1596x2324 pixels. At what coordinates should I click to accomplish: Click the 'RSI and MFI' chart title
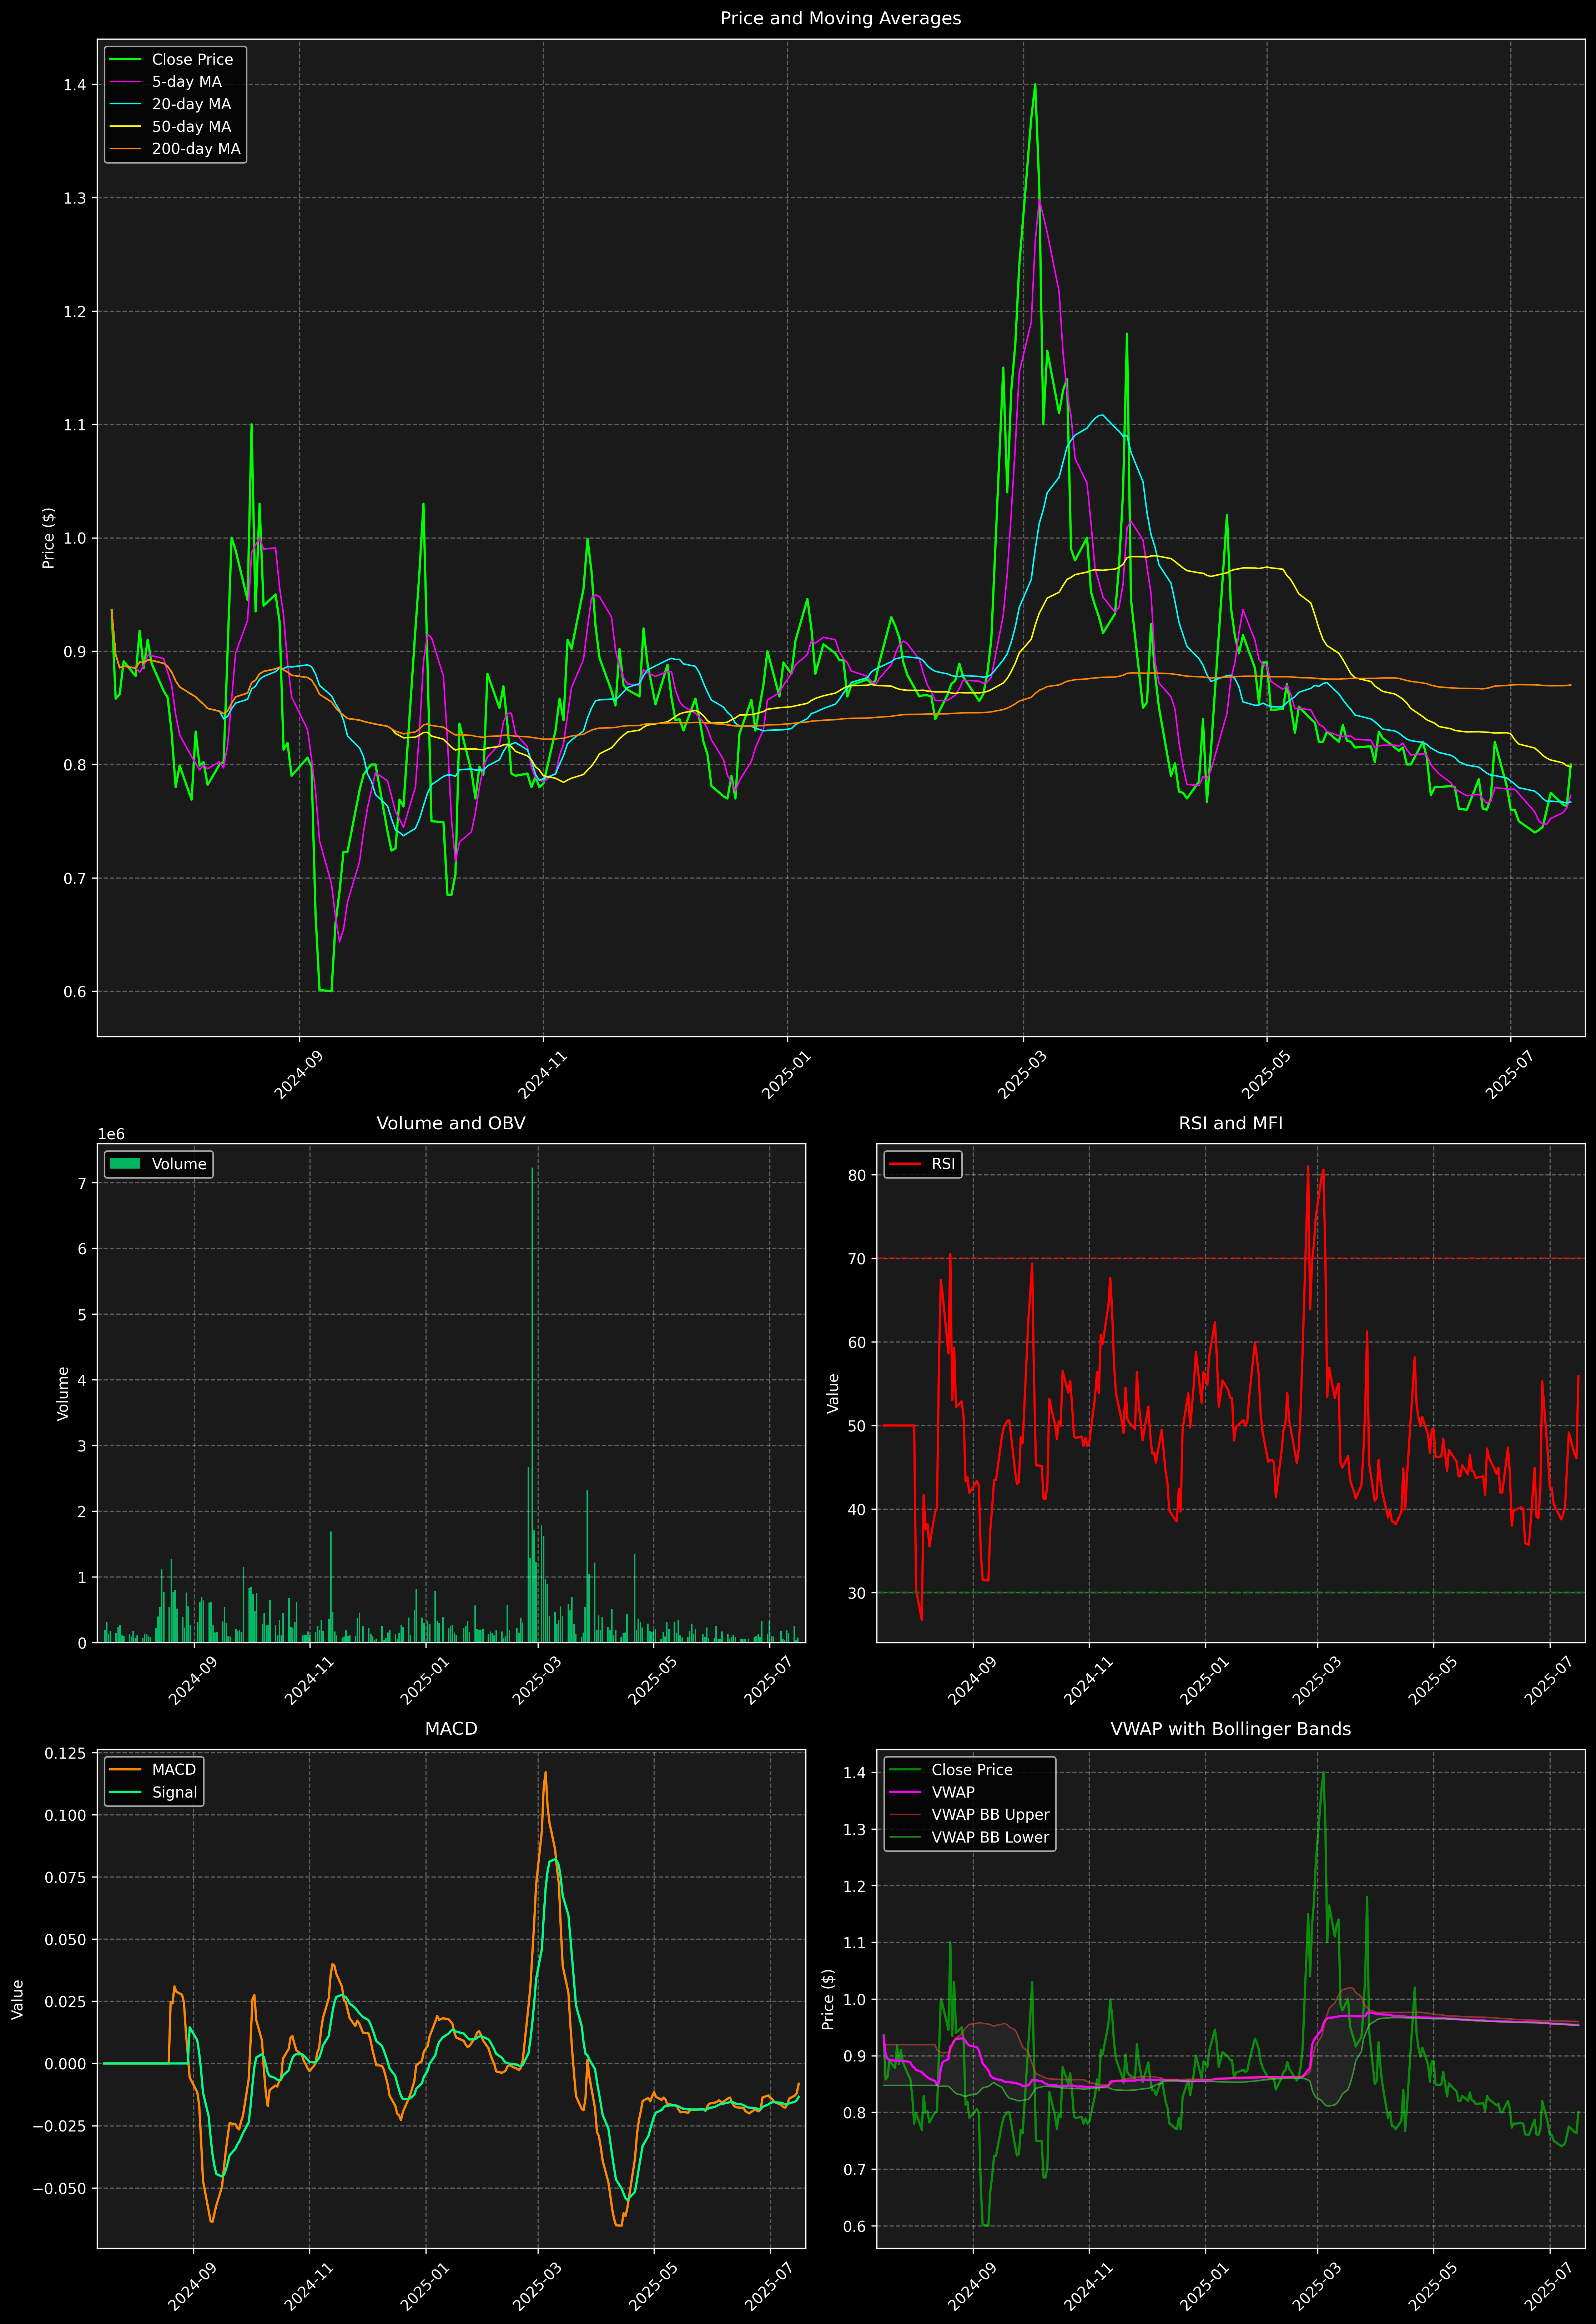[x=1231, y=1124]
